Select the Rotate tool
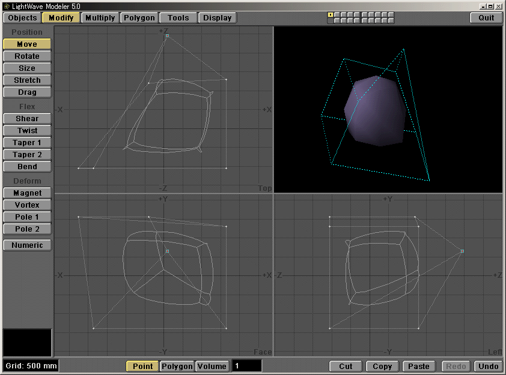Image resolution: width=506 pixels, height=375 pixels. [26, 56]
